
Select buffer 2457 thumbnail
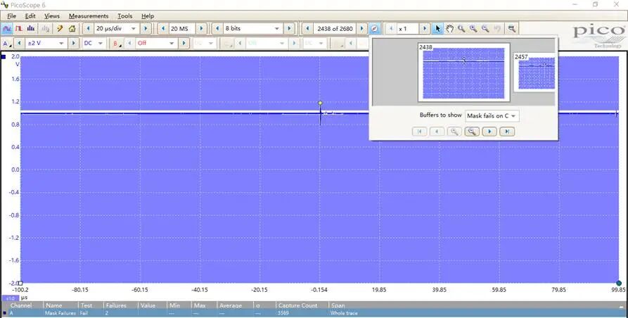tap(534, 72)
